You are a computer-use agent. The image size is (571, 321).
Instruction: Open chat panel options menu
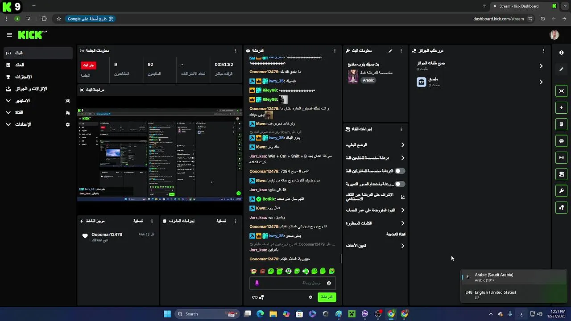pos(335,51)
